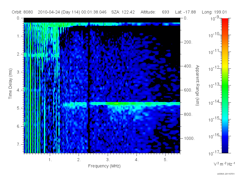
Task: Click the bright ground echo line near 3.3 MHz
Action: [116, 103]
